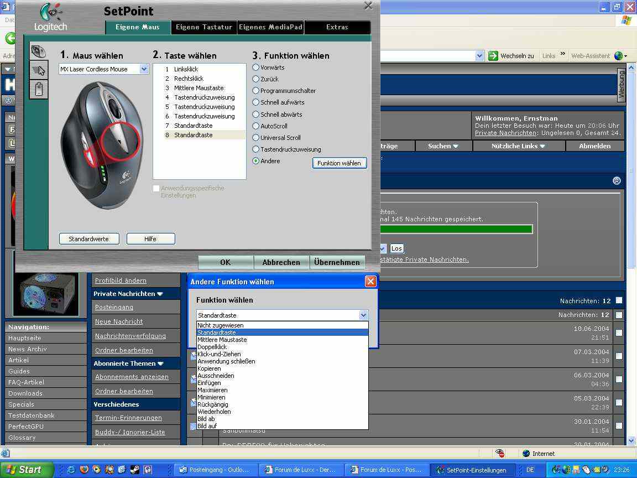Toggle the Standardtaste combo box arrow
This screenshot has width=637, height=478.
[363, 315]
